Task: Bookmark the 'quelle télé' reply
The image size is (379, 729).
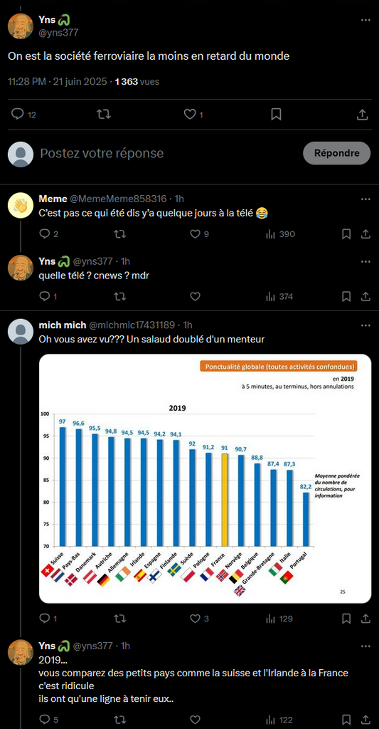Action: tap(346, 296)
